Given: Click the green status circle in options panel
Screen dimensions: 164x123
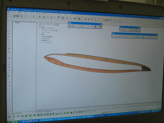Looking at the screenshot, I should coord(40,26).
